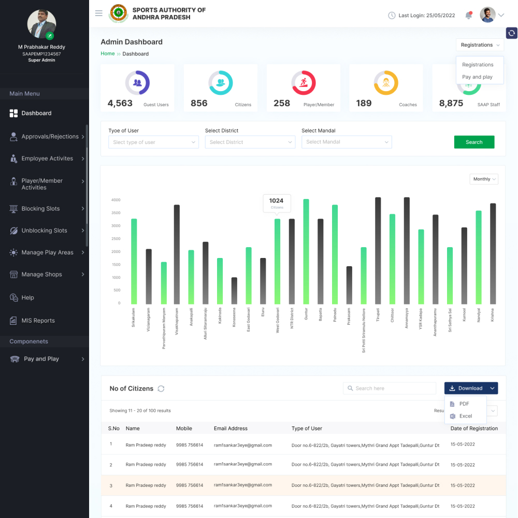Click the Help chat icon
This screenshot has height=518, width=518.
(x=13, y=298)
